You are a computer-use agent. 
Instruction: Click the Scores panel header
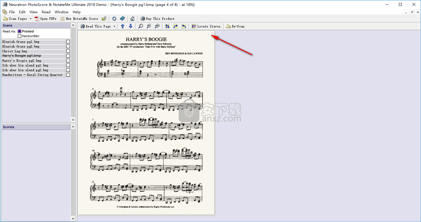[36, 127]
